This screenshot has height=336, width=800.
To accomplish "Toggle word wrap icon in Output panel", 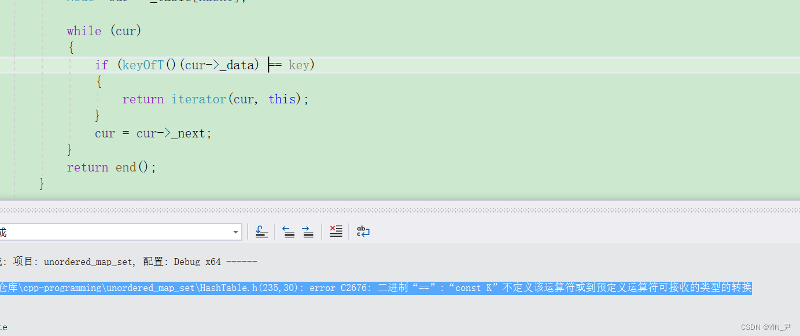I will (x=363, y=232).
